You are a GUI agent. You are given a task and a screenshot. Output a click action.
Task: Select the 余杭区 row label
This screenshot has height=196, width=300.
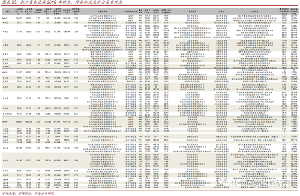pyautogui.click(x=5, y=160)
